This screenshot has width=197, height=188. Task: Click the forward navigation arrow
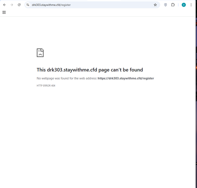tap(12, 5)
